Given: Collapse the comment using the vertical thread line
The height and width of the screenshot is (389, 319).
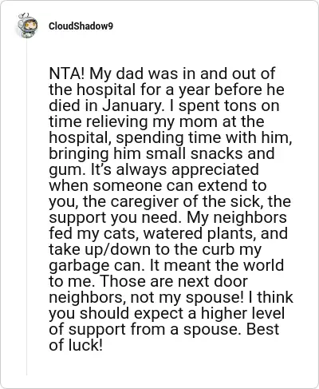Looking at the screenshot, I should coord(26,206).
